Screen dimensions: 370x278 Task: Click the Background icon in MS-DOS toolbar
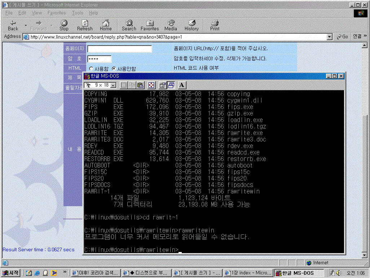click(171, 85)
